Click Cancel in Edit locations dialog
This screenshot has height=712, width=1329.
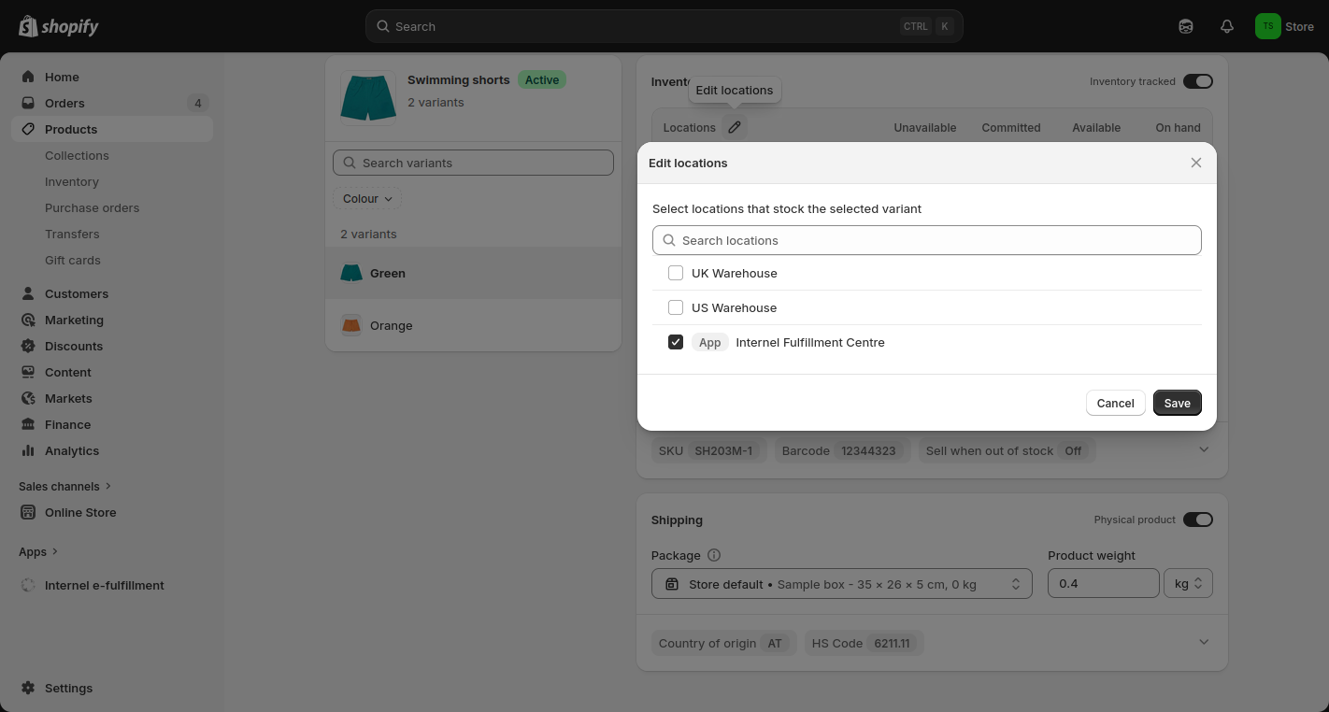[1115, 403]
